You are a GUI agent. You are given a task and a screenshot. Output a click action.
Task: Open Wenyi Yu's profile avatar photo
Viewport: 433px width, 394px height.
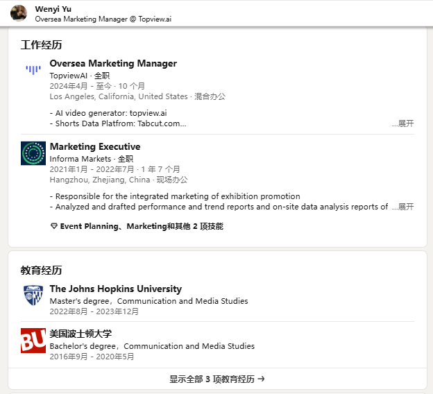click(x=19, y=13)
